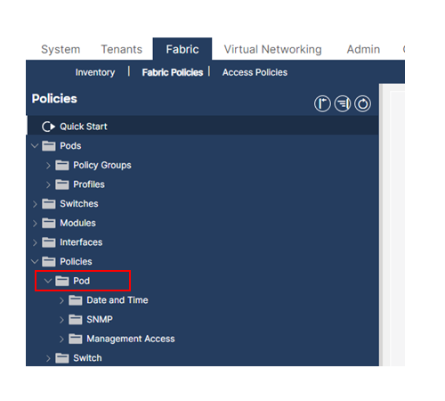
Task: Open the Virtual Networking tab
Action: (x=272, y=49)
